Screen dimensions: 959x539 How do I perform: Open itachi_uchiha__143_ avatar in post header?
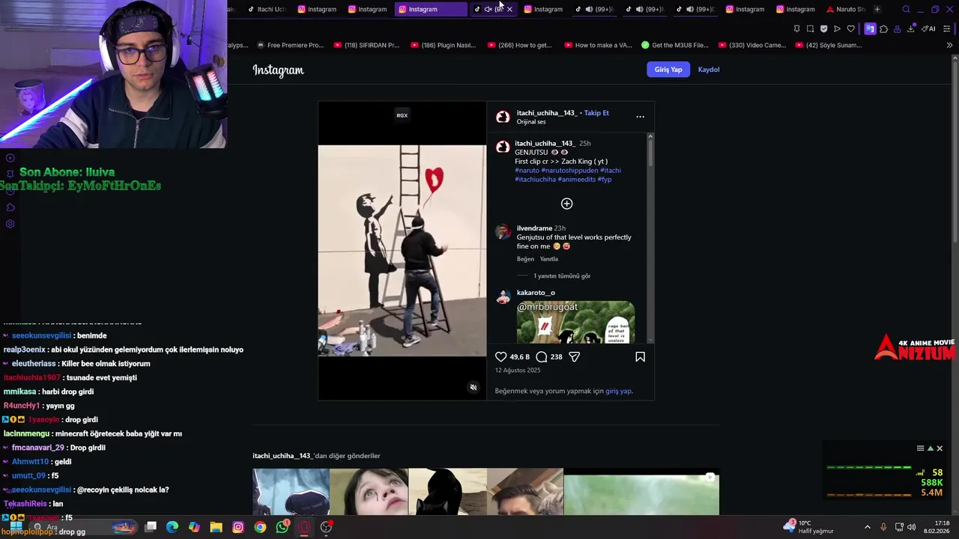point(503,117)
